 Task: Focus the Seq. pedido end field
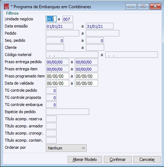click(95, 40)
